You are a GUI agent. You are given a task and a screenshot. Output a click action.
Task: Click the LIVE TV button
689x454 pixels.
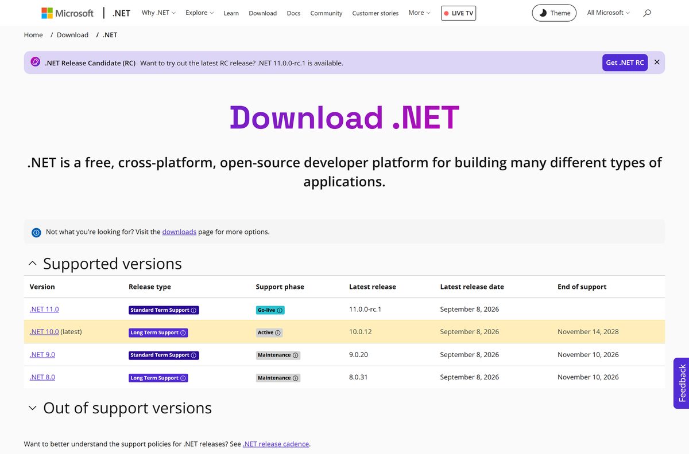459,13
